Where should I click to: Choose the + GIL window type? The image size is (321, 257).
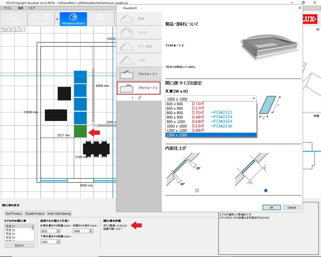(x=139, y=60)
